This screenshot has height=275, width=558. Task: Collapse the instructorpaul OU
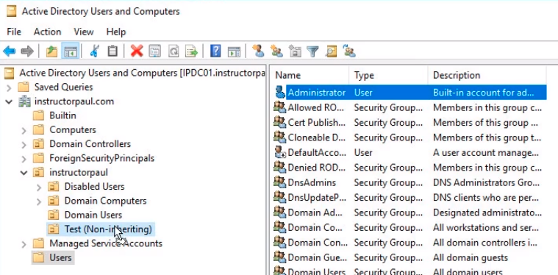coord(24,173)
